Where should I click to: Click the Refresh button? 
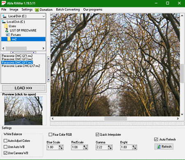164,147
